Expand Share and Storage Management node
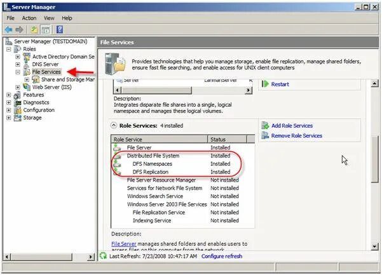The width and height of the screenshot is (382, 275). [x=27, y=79]
